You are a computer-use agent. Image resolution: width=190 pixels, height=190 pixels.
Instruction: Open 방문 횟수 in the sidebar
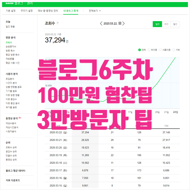click(10, 51)
